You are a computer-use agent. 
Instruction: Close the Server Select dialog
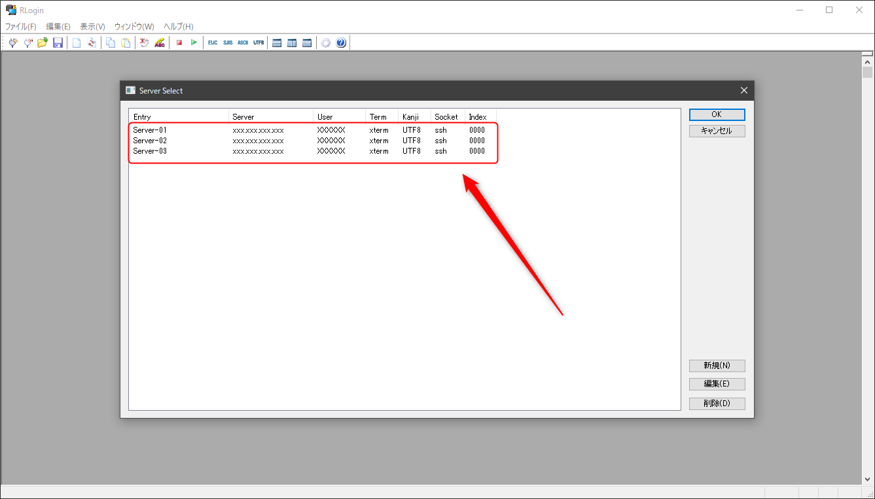(x=743, y=90)
